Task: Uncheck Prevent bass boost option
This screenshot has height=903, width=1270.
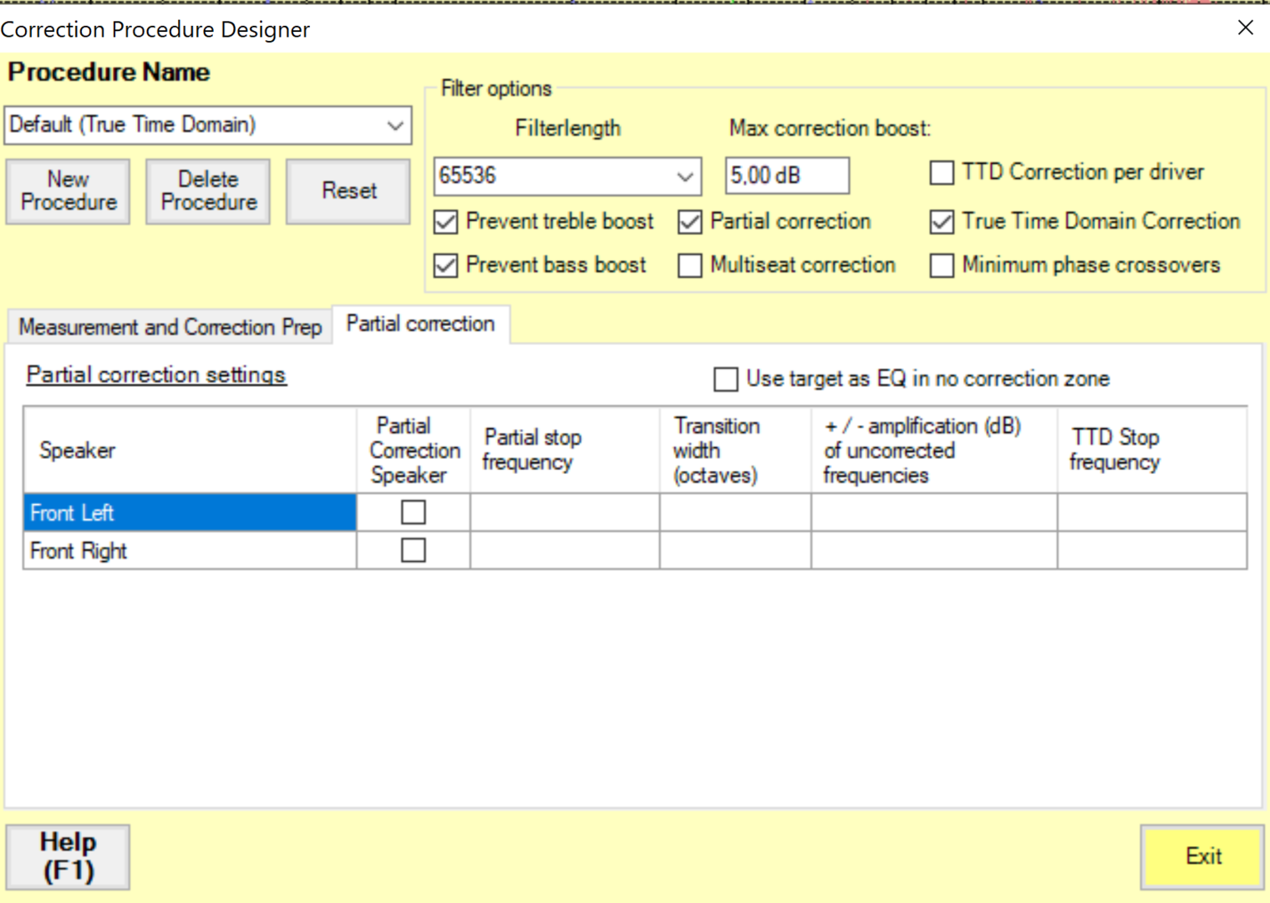Action: coord(446,266)
